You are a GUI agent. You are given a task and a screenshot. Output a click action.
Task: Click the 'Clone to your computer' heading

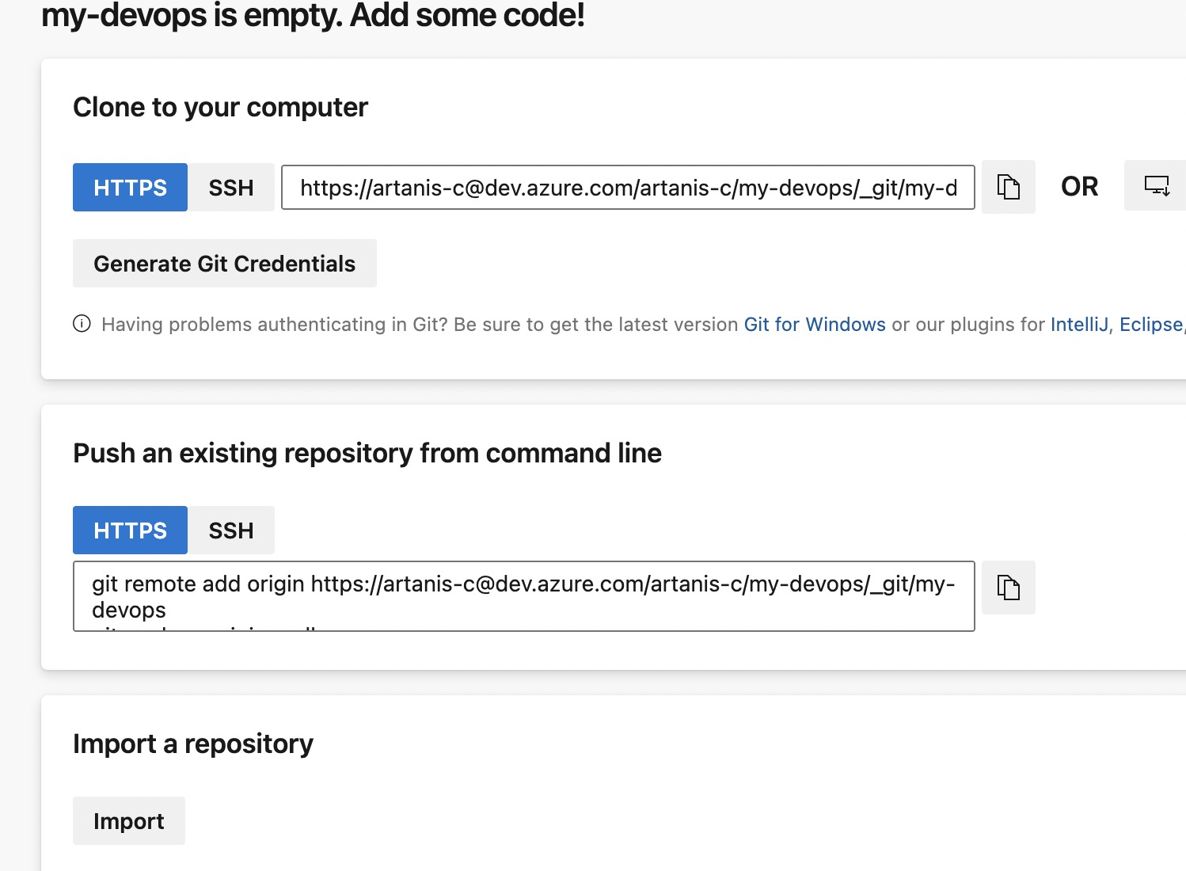point(220,107)
